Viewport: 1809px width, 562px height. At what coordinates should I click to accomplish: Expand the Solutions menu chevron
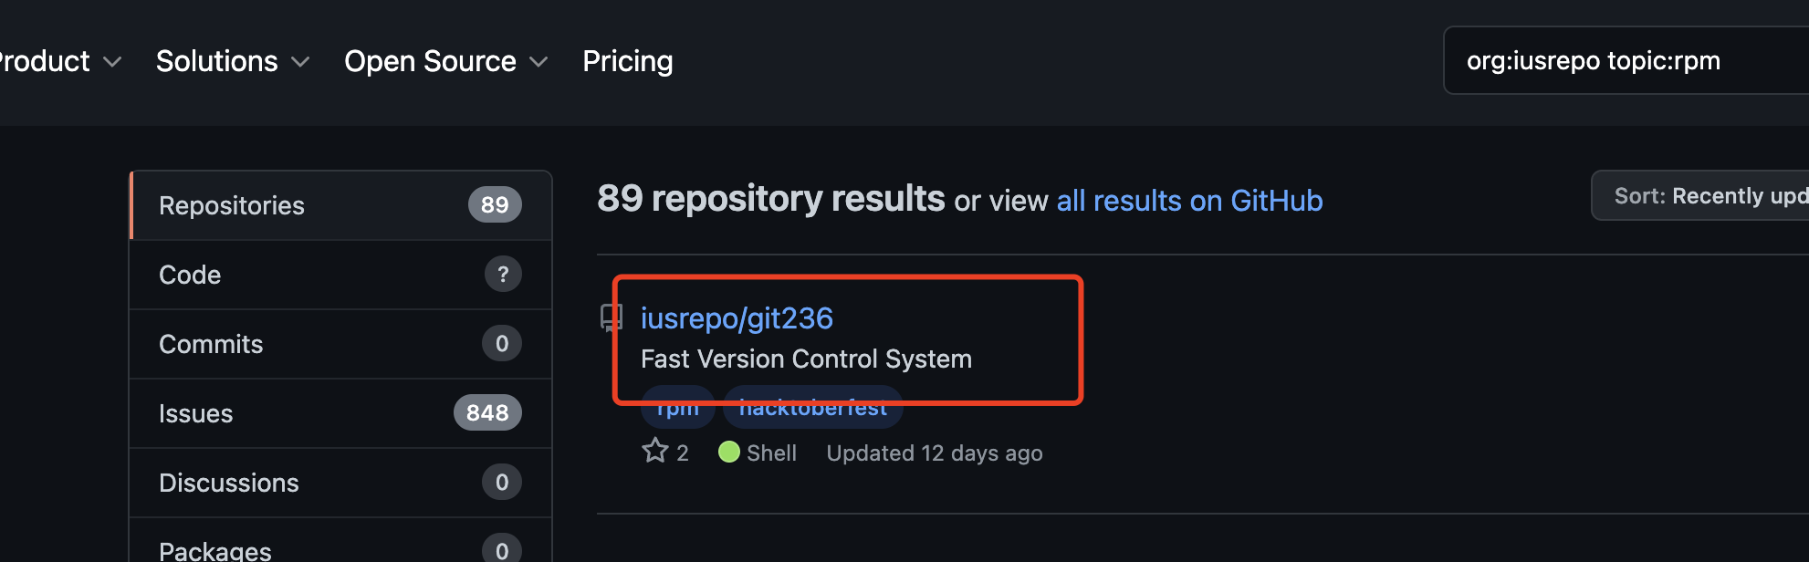click(x=300, y=62)
